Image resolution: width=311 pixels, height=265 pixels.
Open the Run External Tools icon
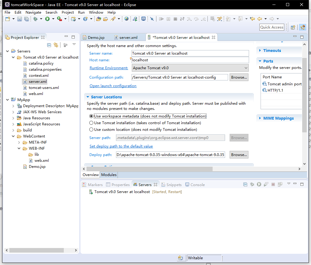(x=59, y=19)
